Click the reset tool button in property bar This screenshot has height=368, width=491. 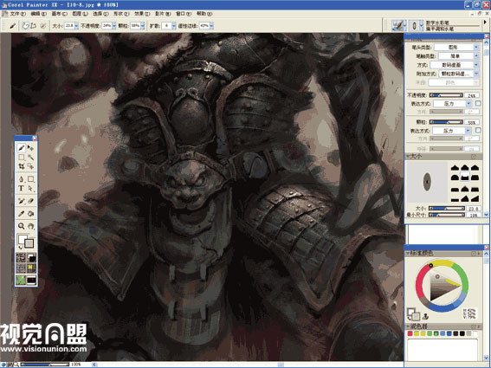[x=12, y=26]
